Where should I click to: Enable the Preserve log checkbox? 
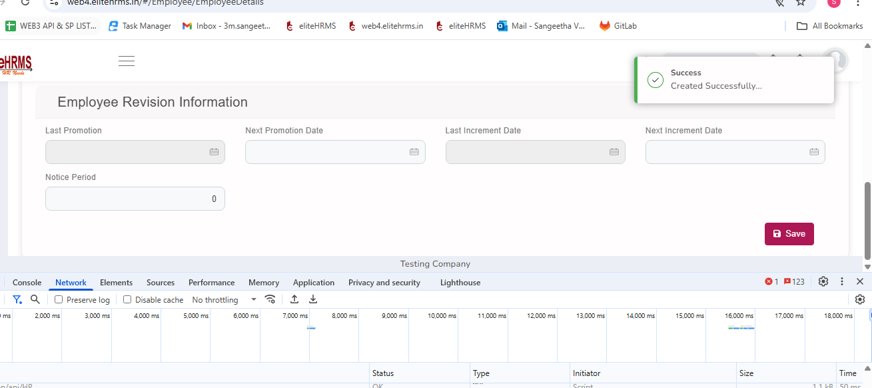click(59, 300)
